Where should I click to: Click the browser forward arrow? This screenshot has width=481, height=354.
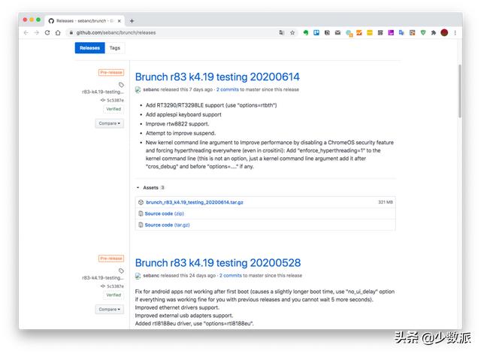pos(37,33)
